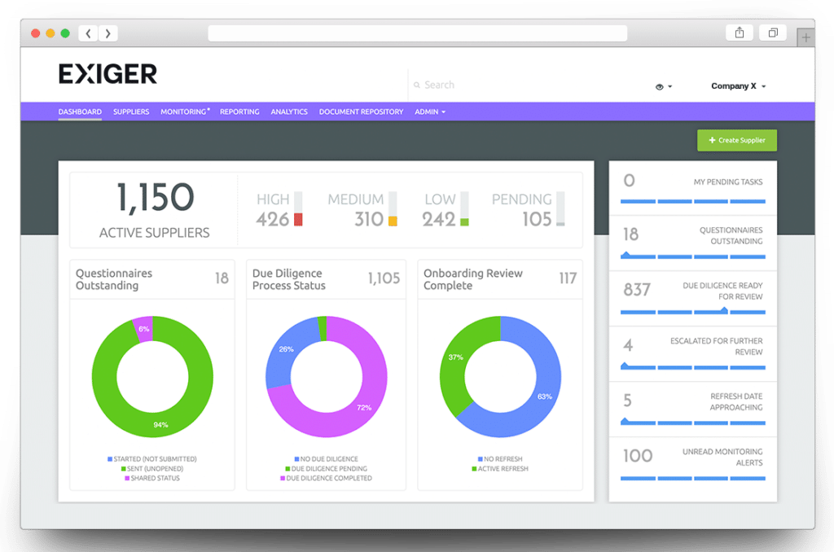Click the red High risk bar

298,219
